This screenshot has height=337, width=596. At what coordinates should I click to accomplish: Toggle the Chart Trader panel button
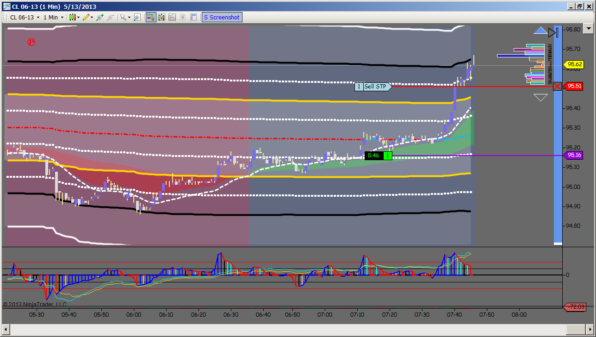click(x=151, y=17)
